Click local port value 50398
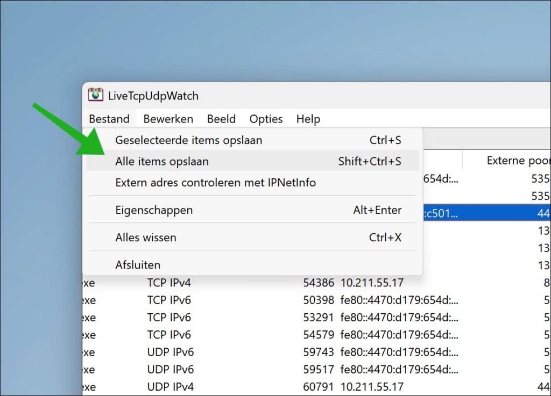The height and width of the screenshot is (396, 551). [319, 300]
